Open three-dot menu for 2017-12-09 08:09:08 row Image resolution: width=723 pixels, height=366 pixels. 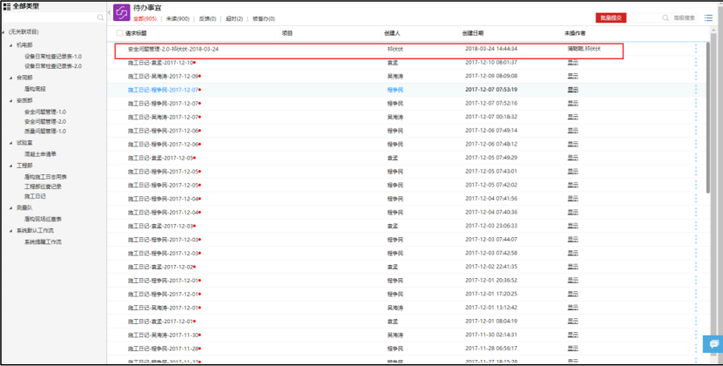(696, 76)
